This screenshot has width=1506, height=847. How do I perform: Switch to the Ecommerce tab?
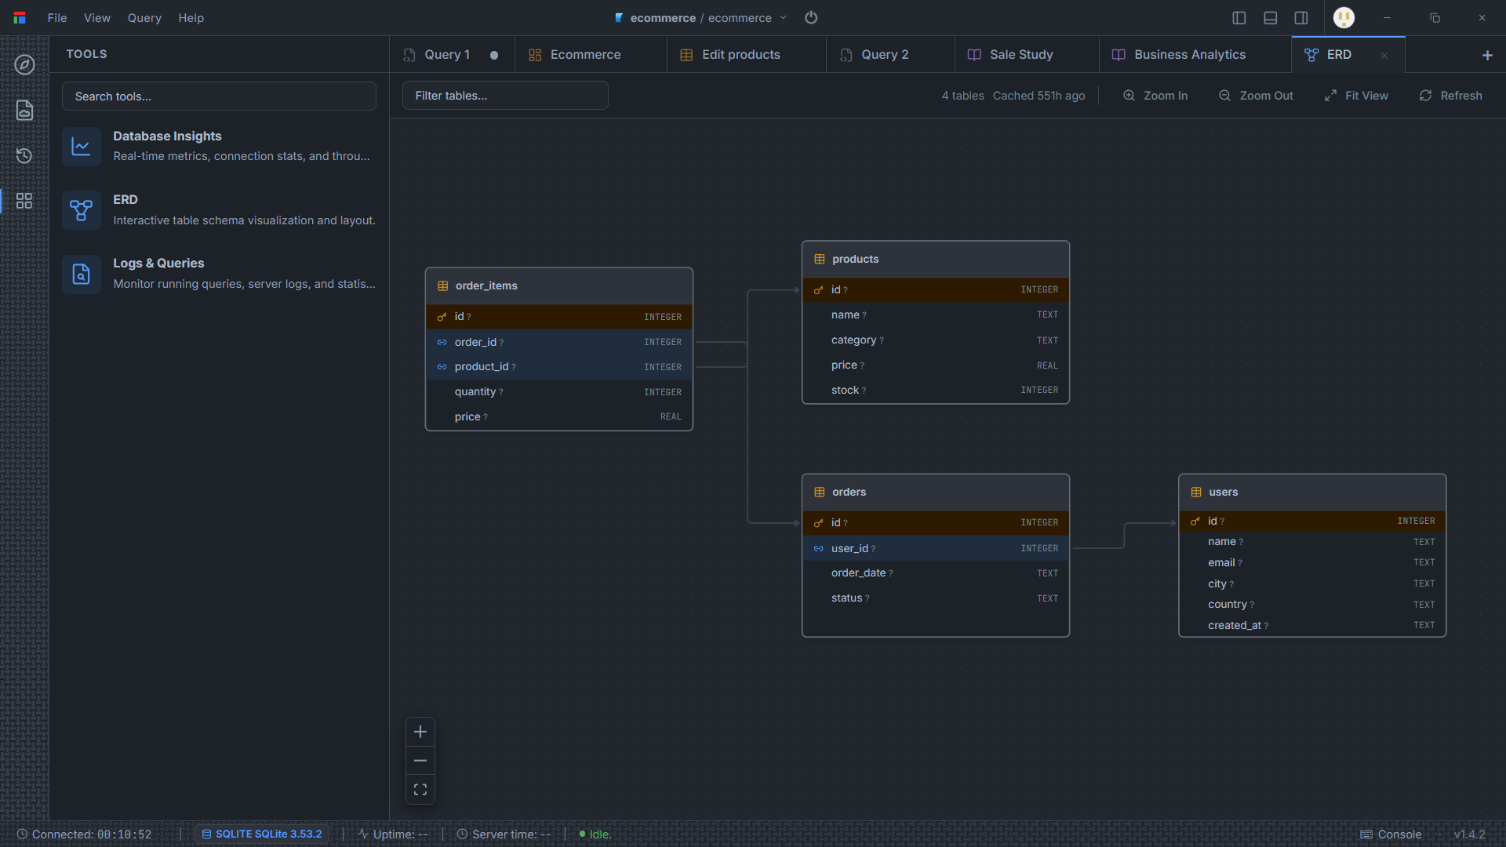click(x=591, y=54)
